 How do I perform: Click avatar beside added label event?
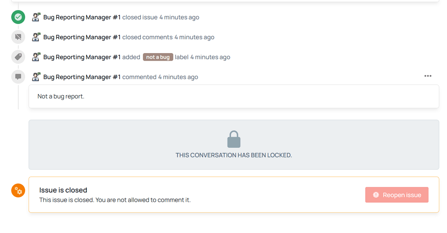pyautogui.click(x=36, y=57)
